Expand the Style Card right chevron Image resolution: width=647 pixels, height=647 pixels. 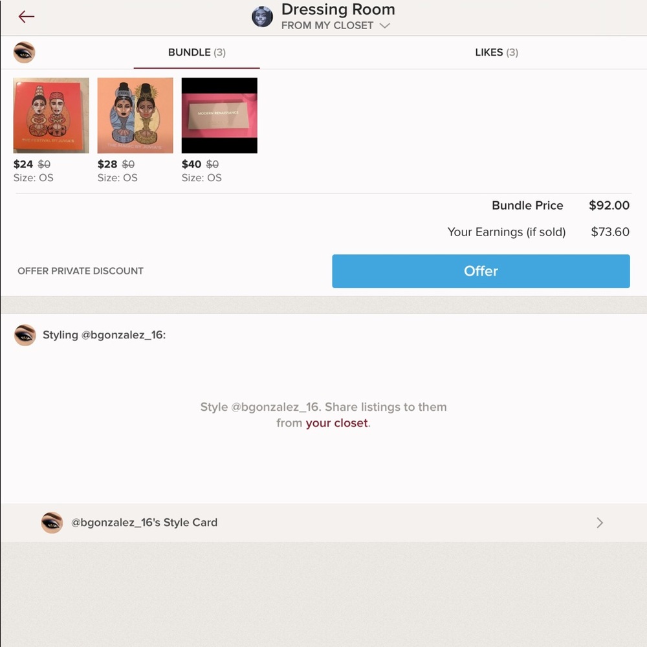pos(600,523)
